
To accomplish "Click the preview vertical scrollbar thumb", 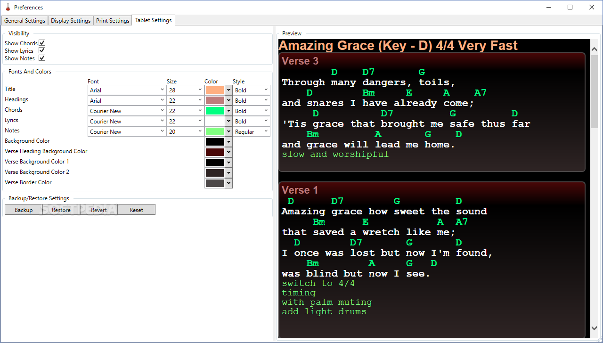I will tap(594, 90).
